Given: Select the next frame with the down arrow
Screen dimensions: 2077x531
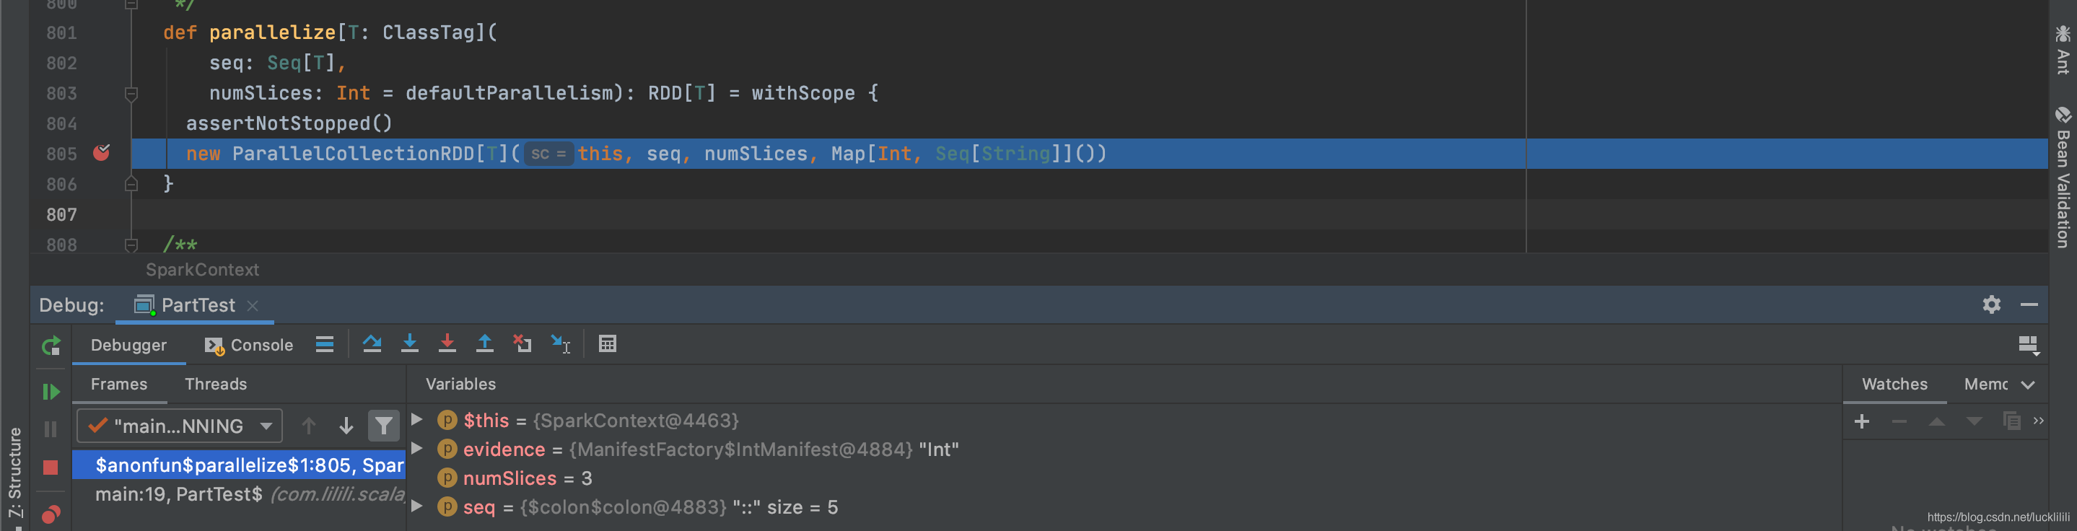Looking at the screenshot, I should (346, 426).
